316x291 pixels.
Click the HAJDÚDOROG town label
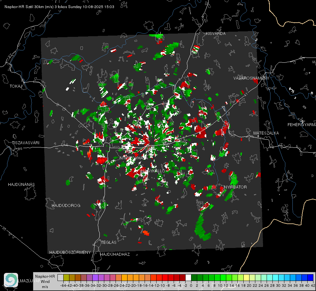(66, 205)
